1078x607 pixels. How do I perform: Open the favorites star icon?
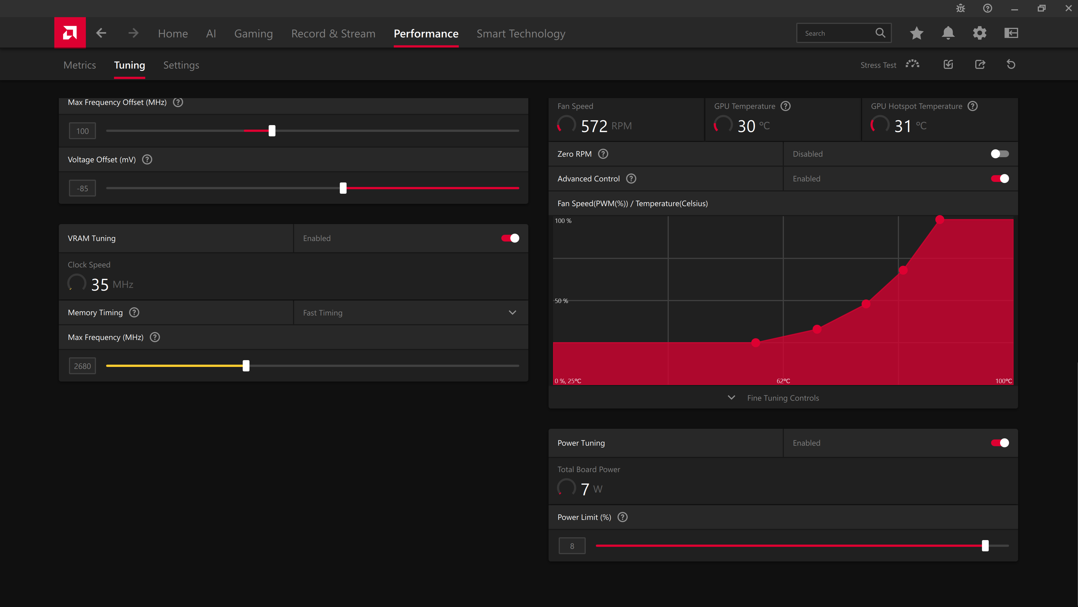click(916, 33)
